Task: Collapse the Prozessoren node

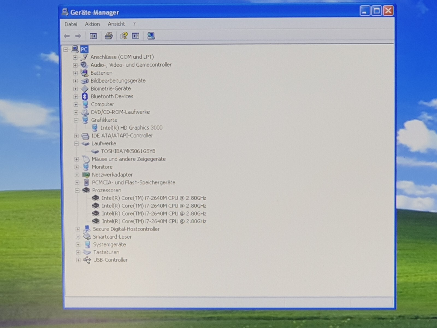Action: pos(77,190)
